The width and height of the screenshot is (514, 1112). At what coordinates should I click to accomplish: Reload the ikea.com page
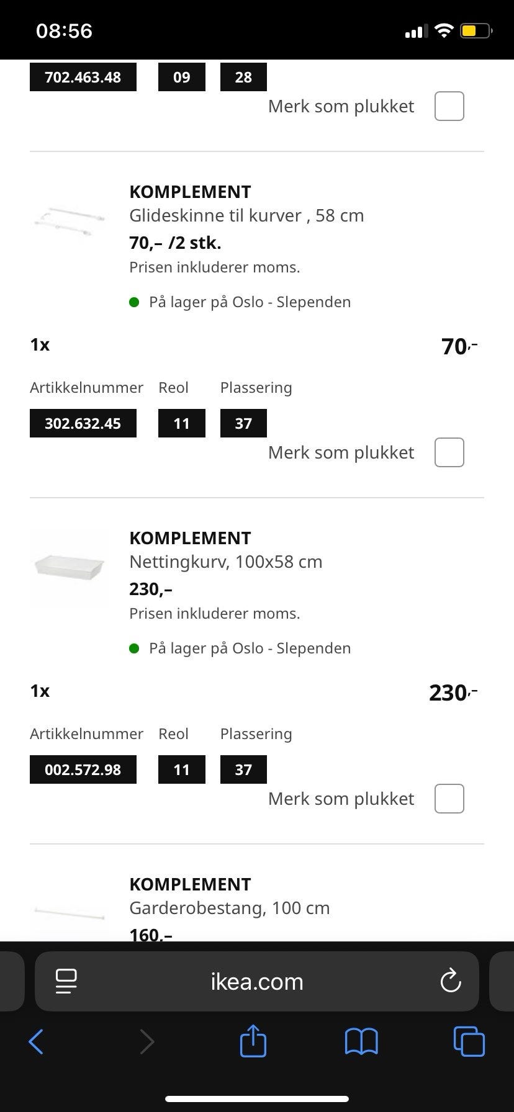click(450, 981)
